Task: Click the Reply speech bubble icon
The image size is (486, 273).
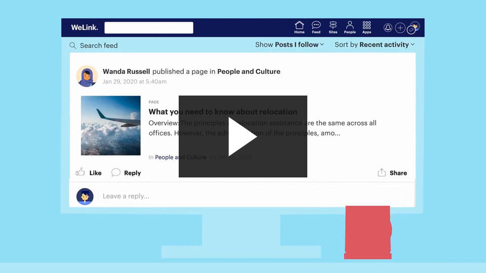Action: tap(115, 172)
